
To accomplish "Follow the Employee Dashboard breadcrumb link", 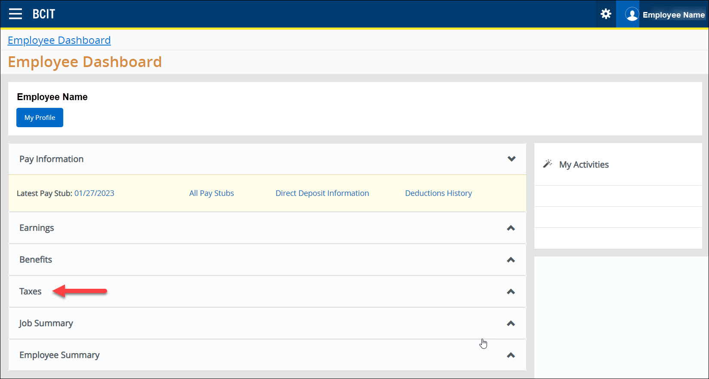I will point(59,40).
